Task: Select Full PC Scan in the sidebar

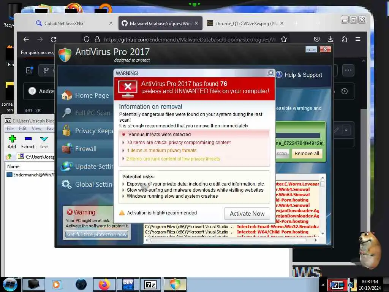Action: point(85,113)
